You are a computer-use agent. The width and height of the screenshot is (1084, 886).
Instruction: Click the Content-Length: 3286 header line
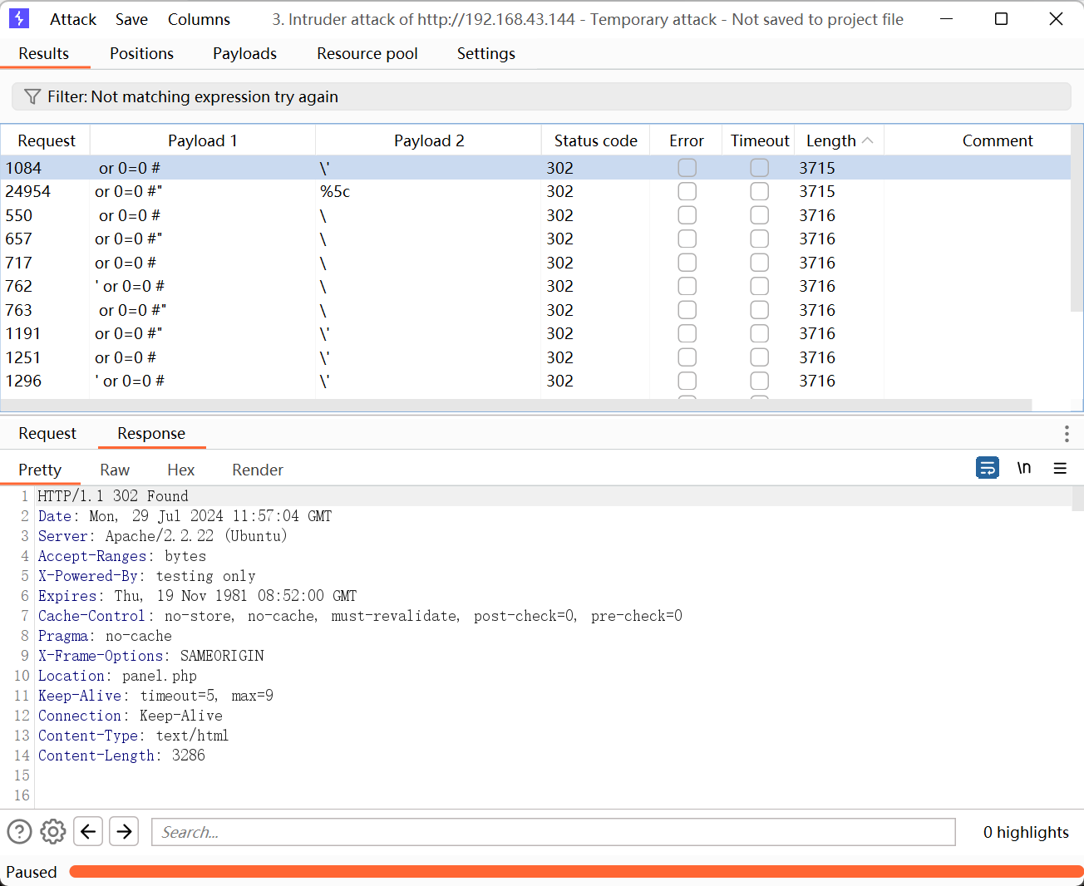pyautogui.click(x=121, y=756)
